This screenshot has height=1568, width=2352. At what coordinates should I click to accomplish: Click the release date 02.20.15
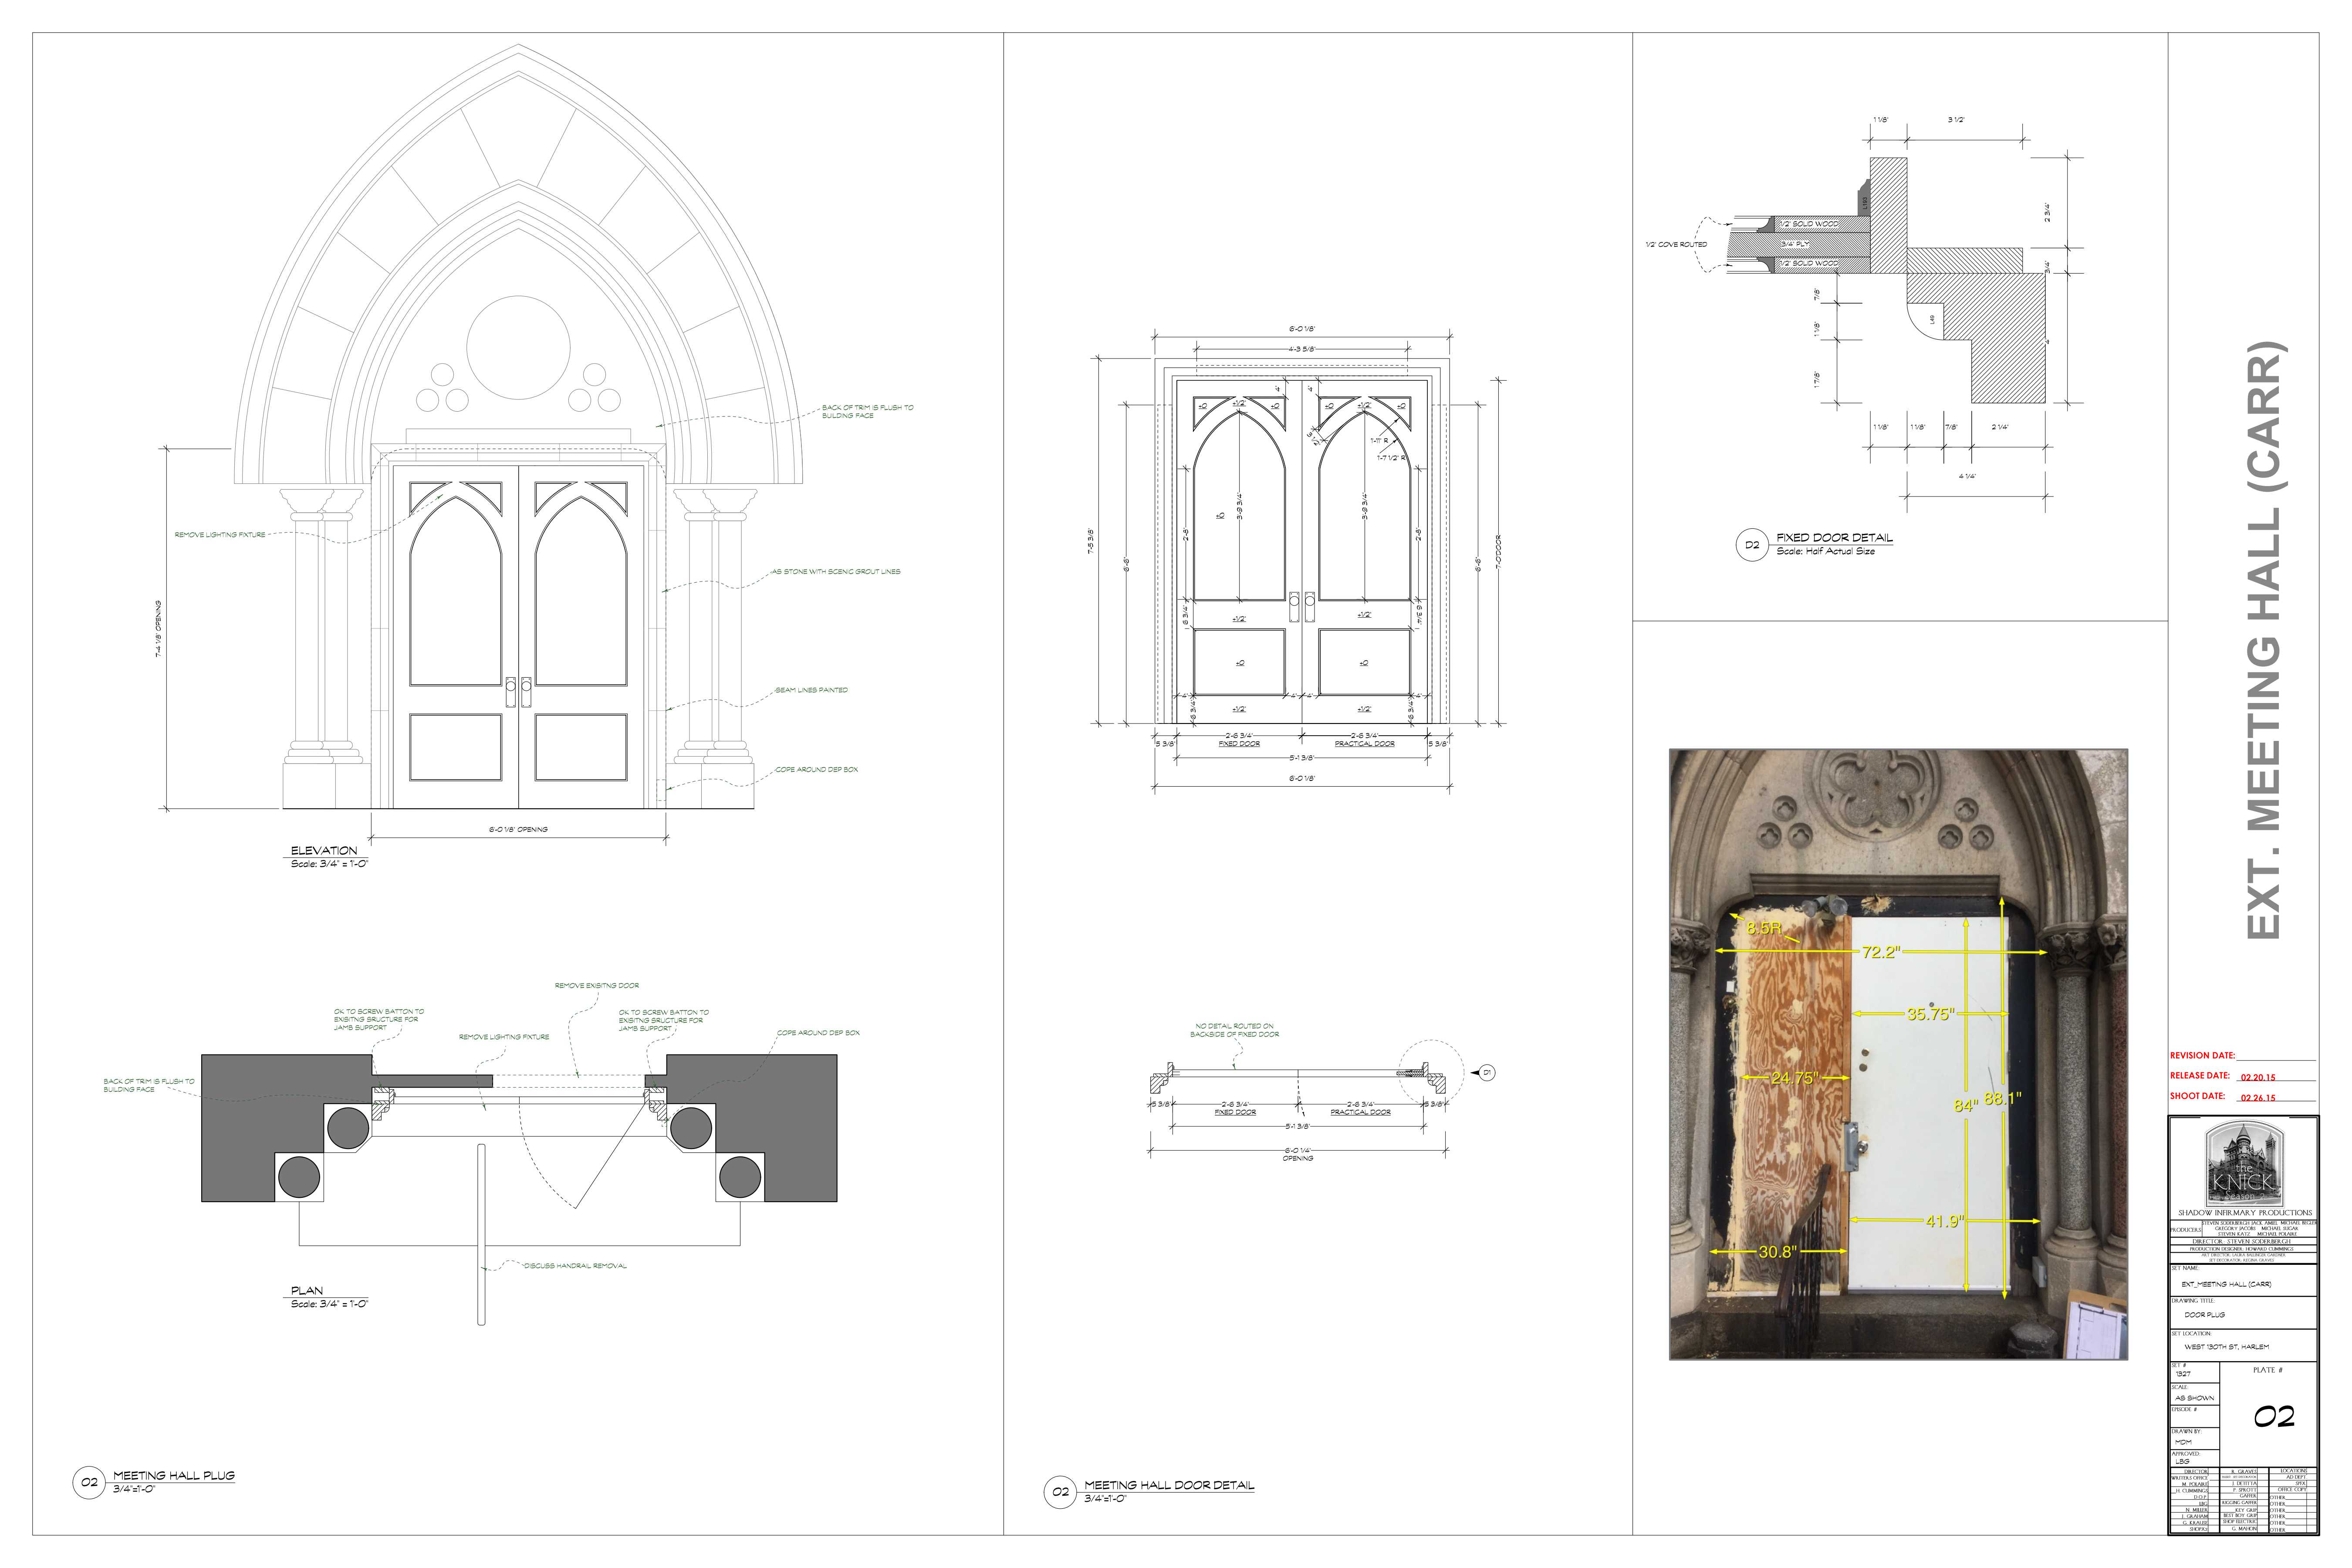[x=2257, y=1077]
